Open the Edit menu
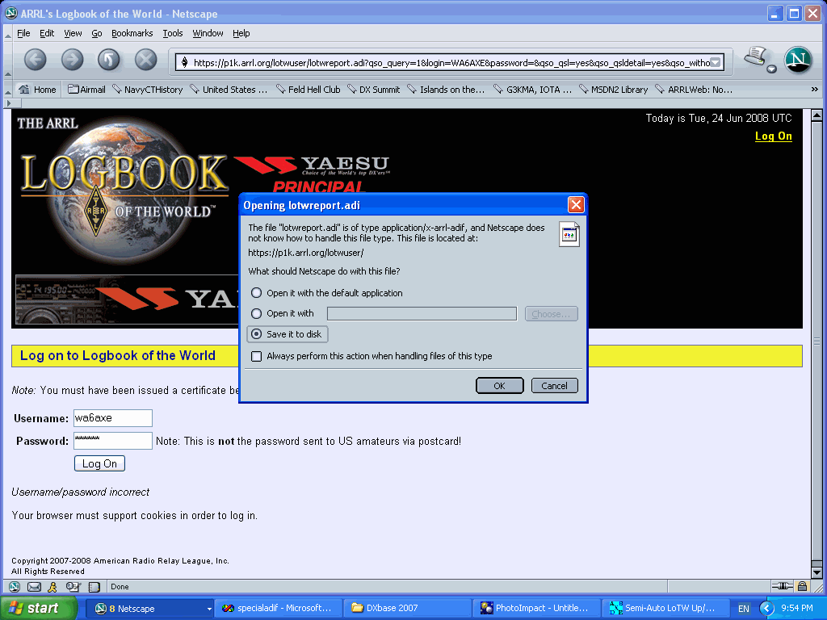The image size is (827, 620). 47,33
